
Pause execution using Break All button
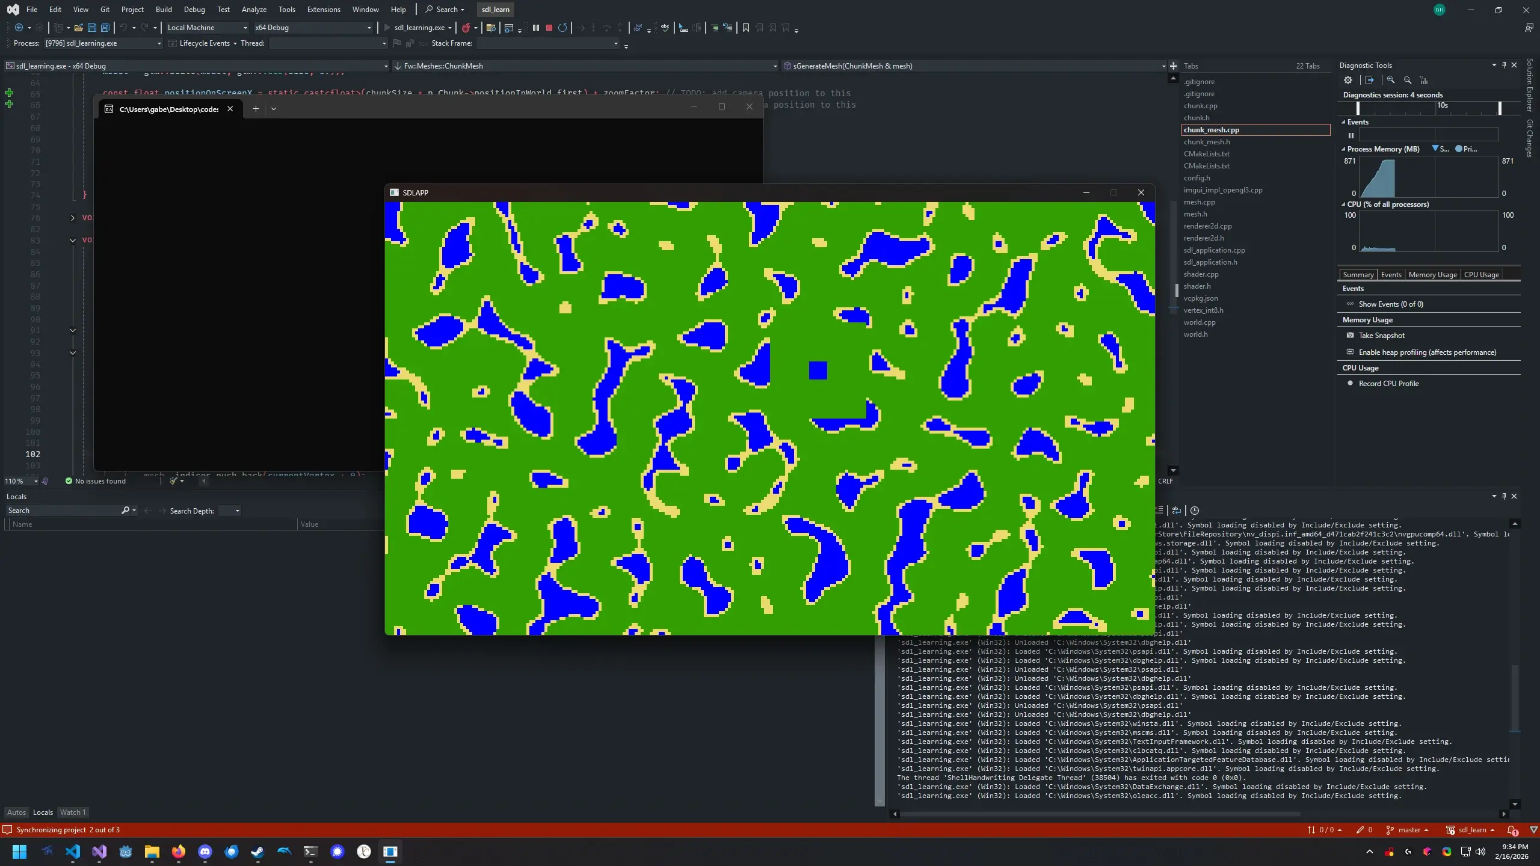click(535, 28)
